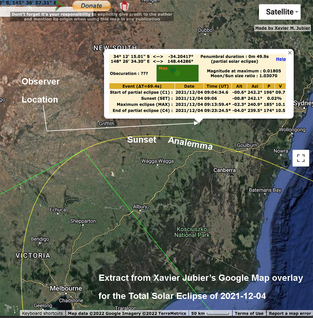
Task: Click the coordinates display at top left
Action: [x=28, y=3]
